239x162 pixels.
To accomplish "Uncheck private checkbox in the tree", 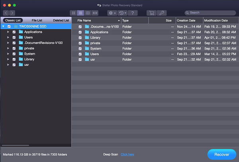I will (14, 48).
